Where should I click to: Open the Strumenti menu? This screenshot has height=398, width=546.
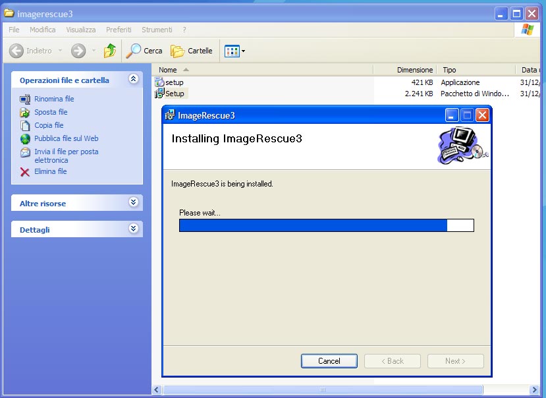[x=157, y=30]
